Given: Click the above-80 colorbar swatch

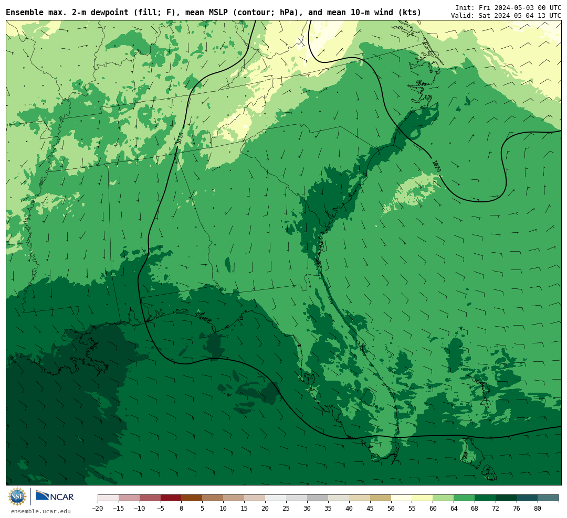Looking at the screenshot, I should tap(548, 498).
